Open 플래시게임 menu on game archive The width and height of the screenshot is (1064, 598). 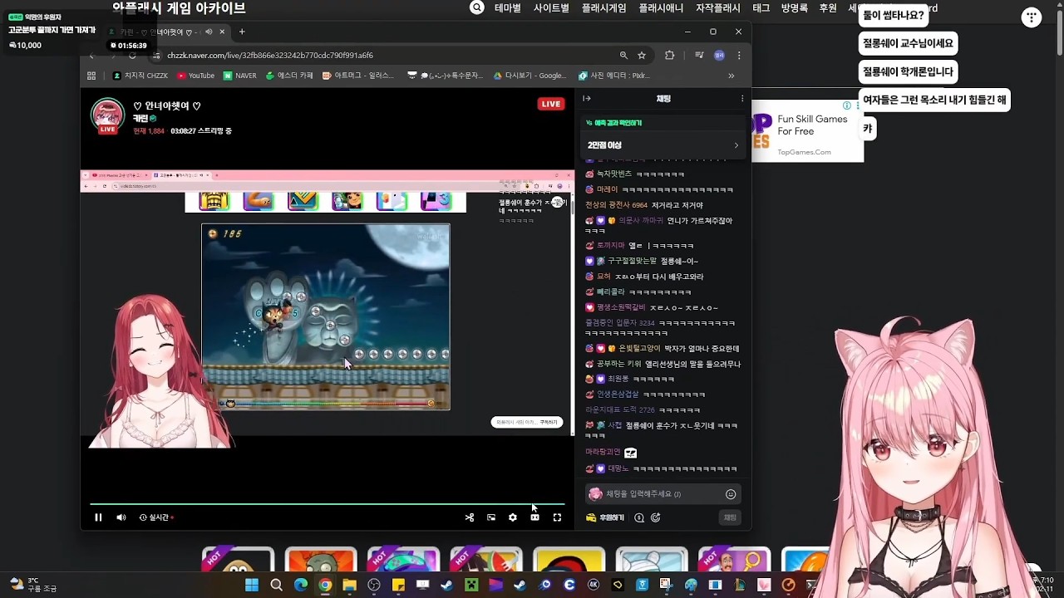[x=604, y=7]
